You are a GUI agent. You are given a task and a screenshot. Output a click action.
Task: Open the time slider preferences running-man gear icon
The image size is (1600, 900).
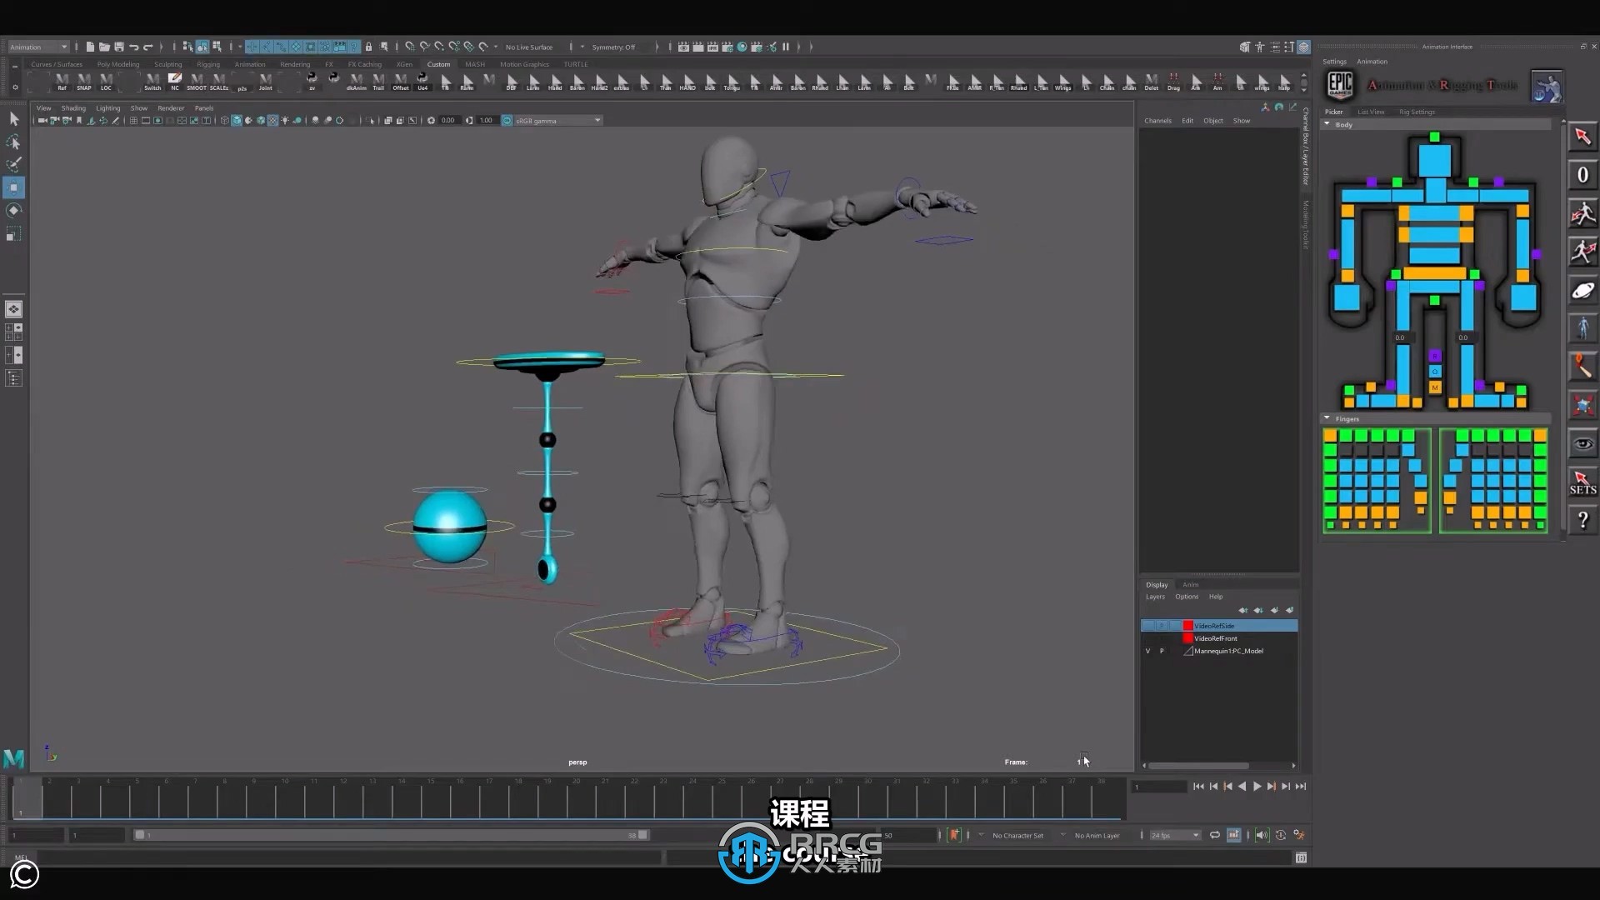1298,835
